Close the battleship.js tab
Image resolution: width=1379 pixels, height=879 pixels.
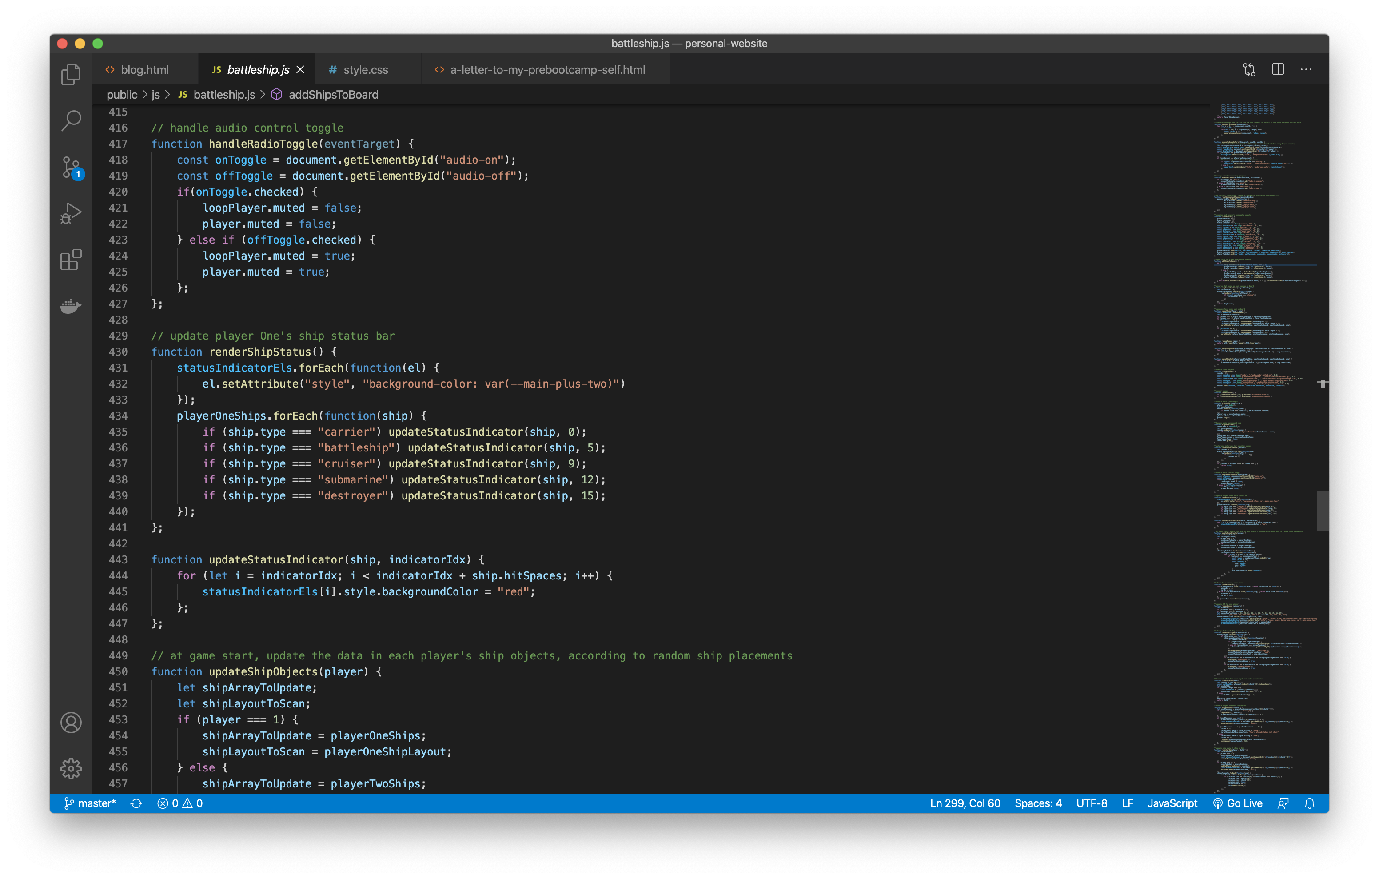300,69
